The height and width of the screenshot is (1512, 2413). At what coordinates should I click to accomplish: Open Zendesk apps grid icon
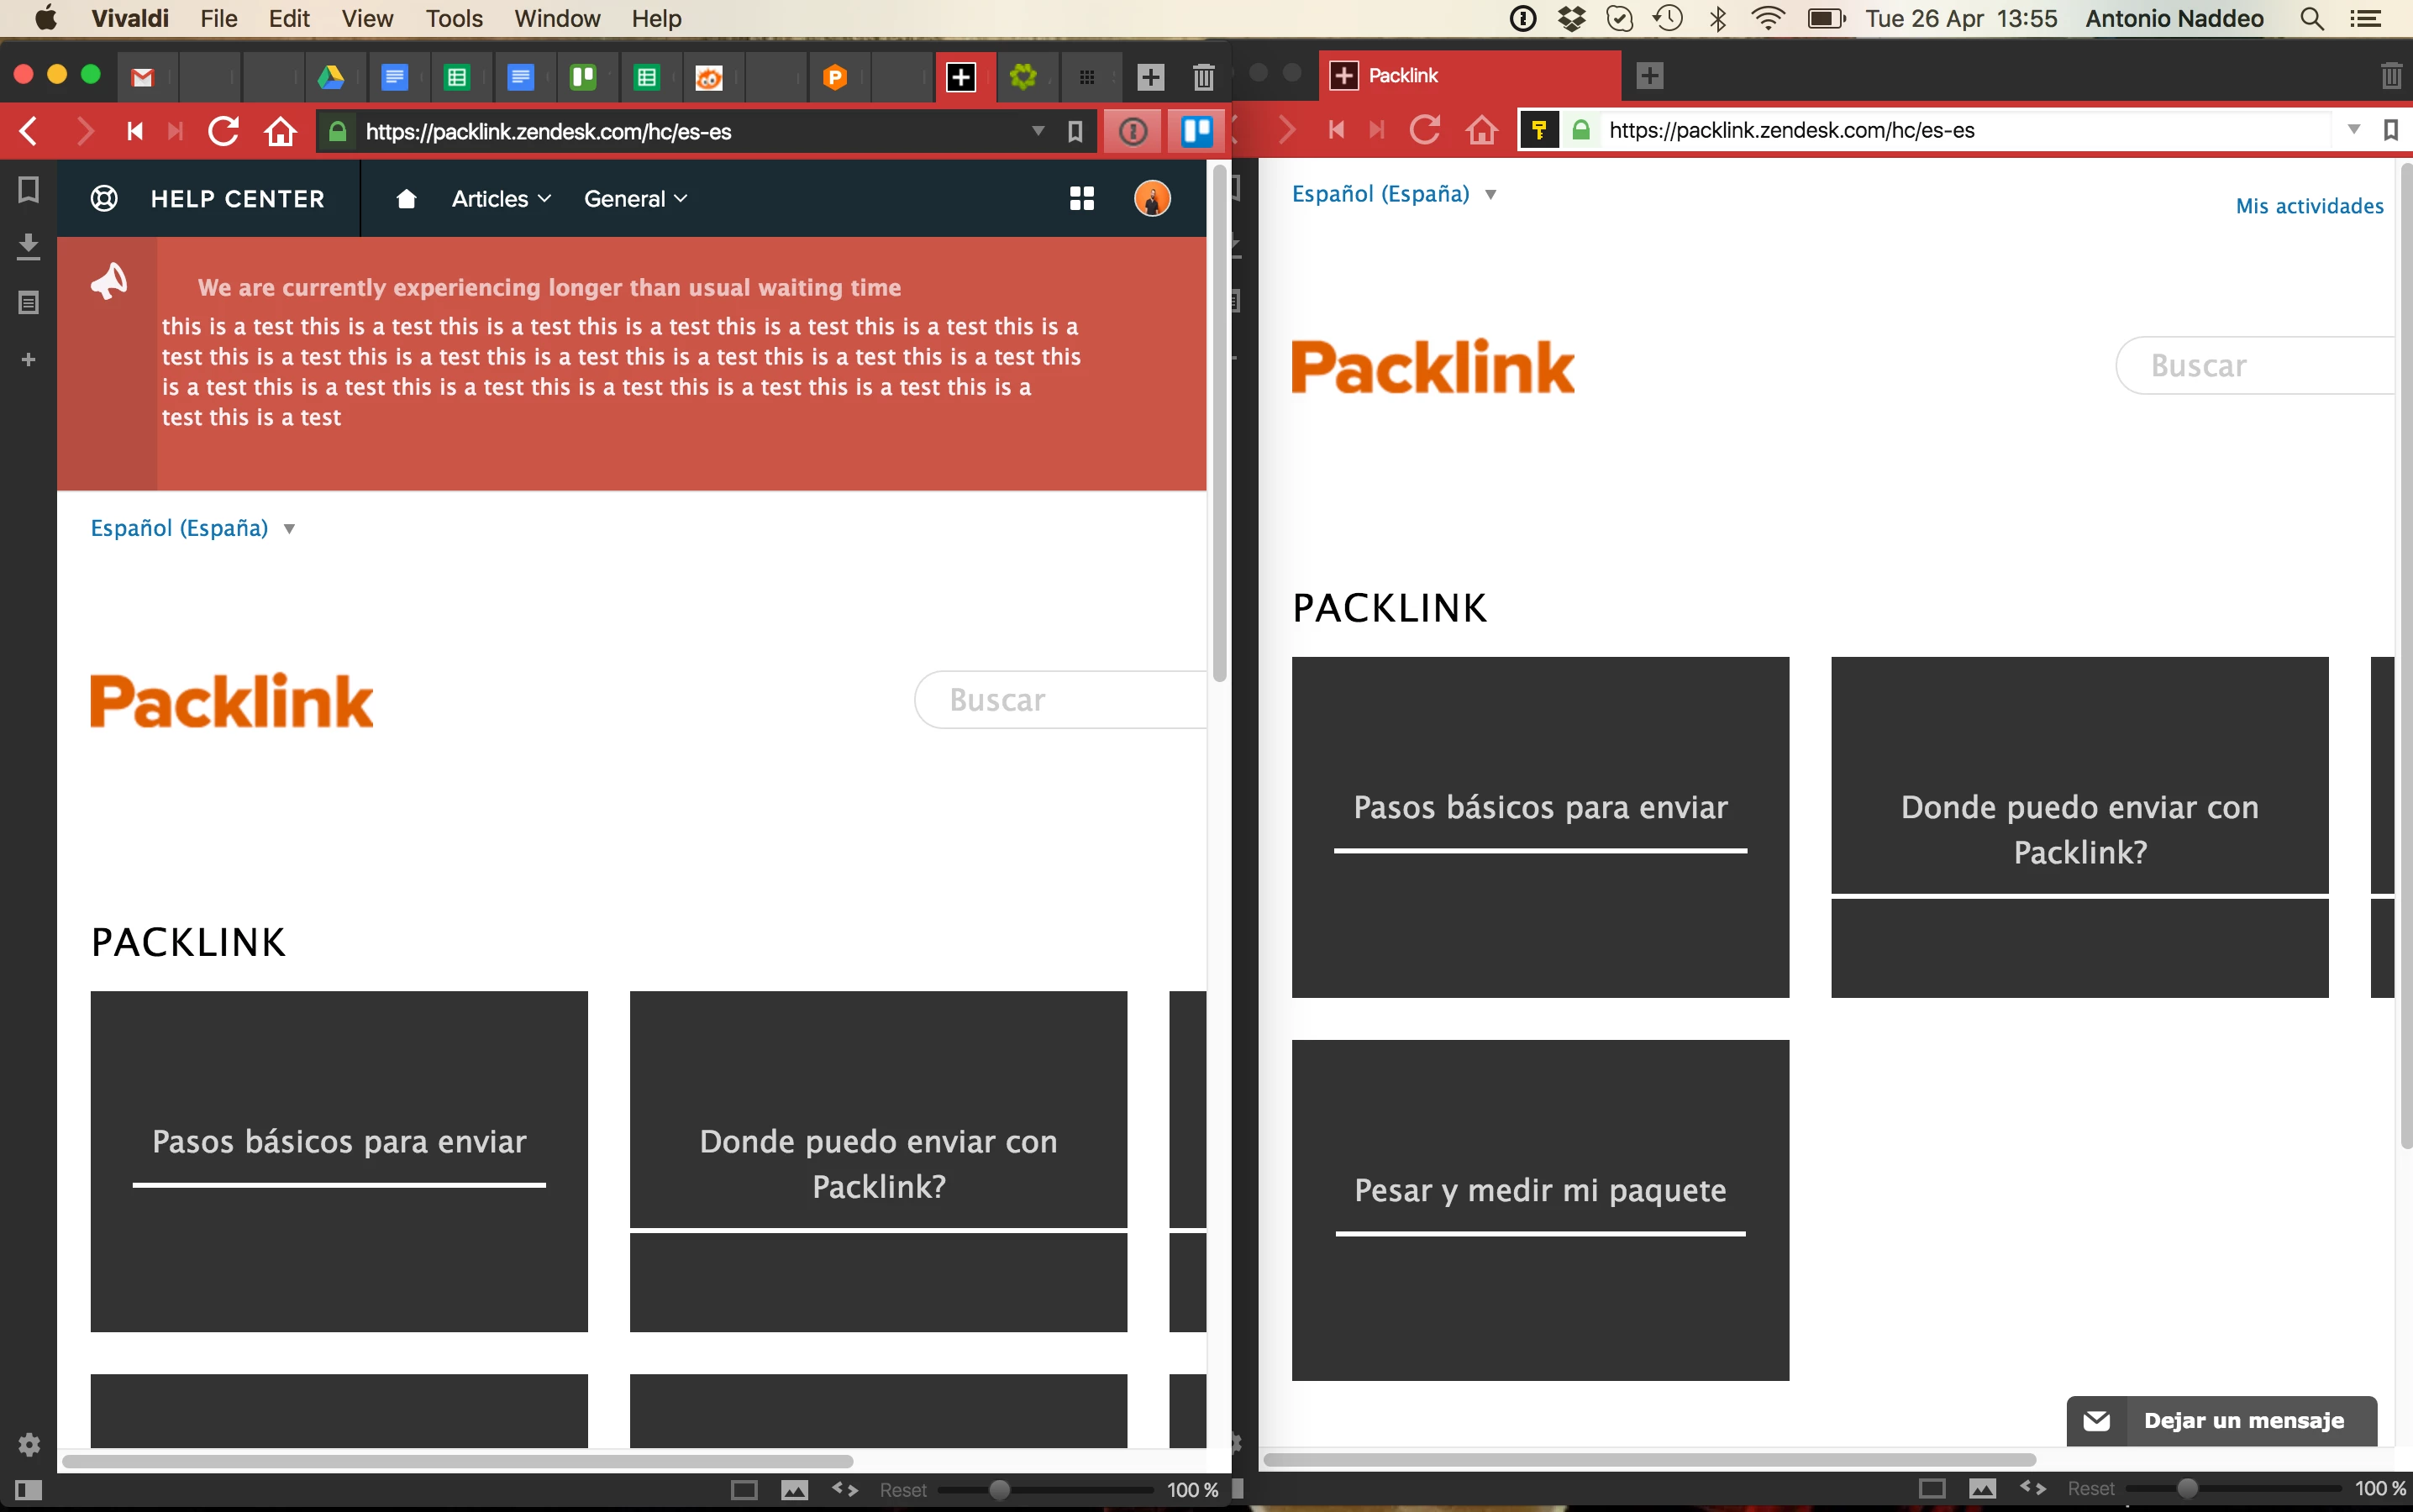click(x=1081, y=198)
